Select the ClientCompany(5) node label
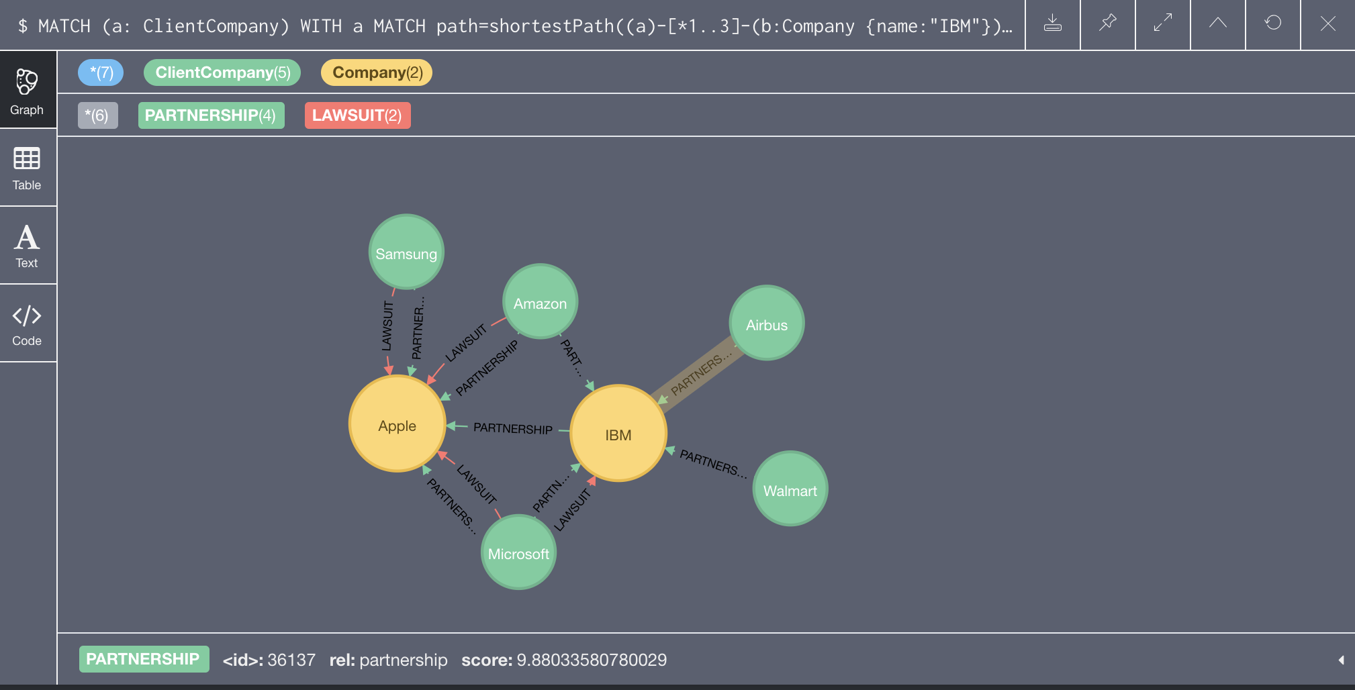 (x=222, y=72)
